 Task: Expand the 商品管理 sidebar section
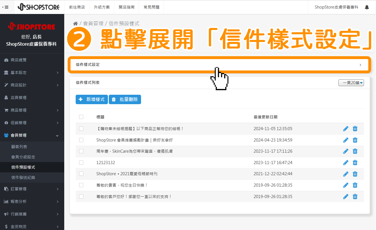point(32,110)
